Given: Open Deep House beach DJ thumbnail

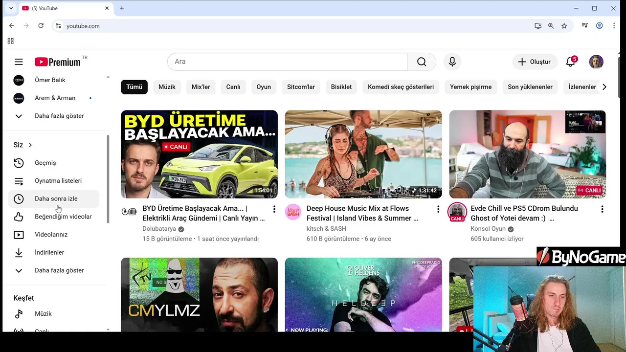Looking at the screenshot, I should 363,154.
